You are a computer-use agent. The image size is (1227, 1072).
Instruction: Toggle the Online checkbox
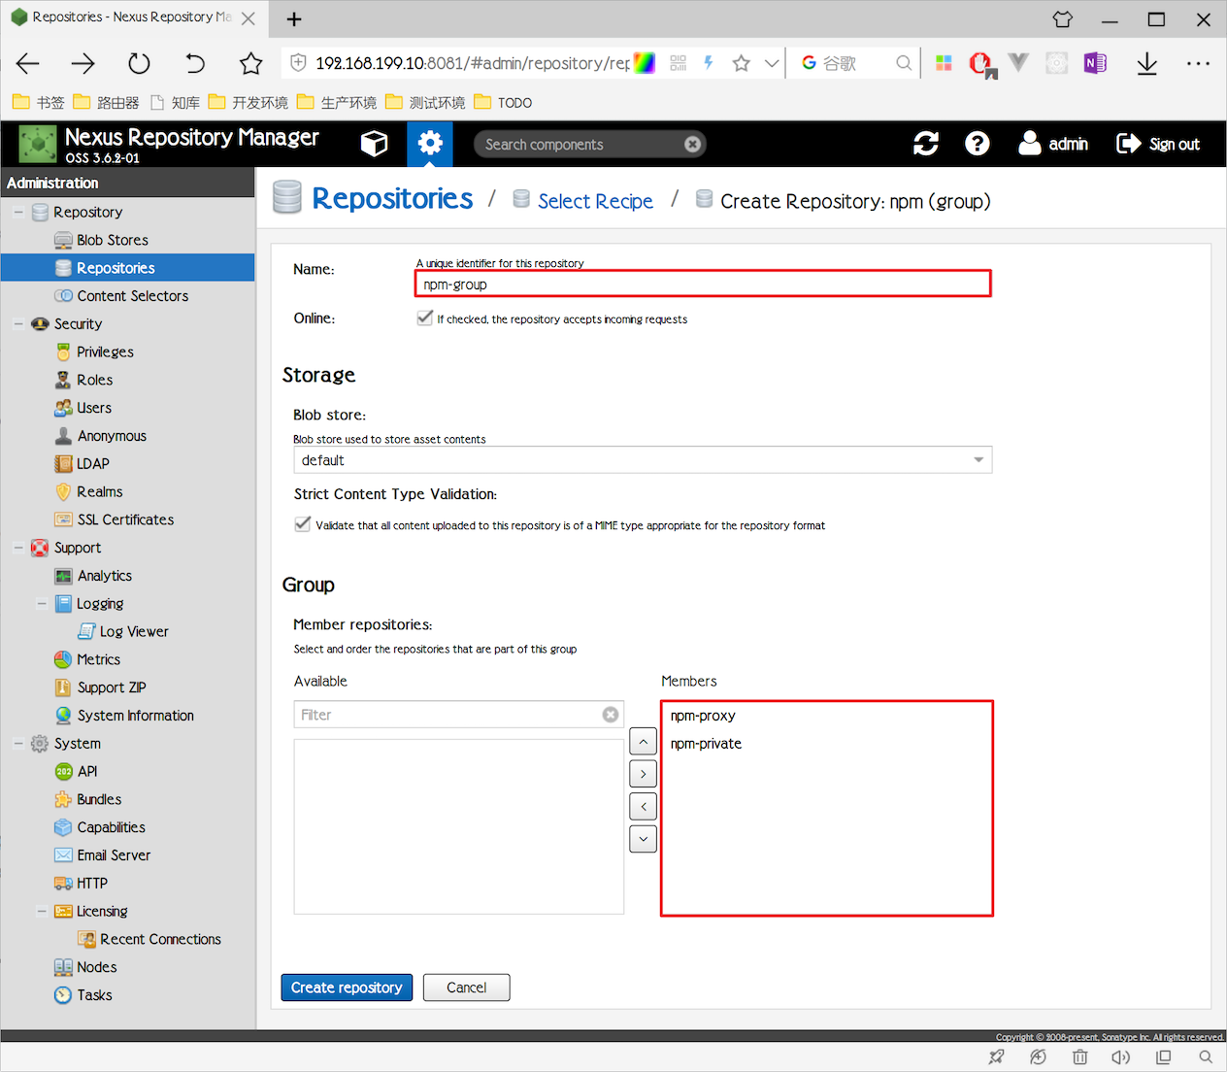[424, 318]
